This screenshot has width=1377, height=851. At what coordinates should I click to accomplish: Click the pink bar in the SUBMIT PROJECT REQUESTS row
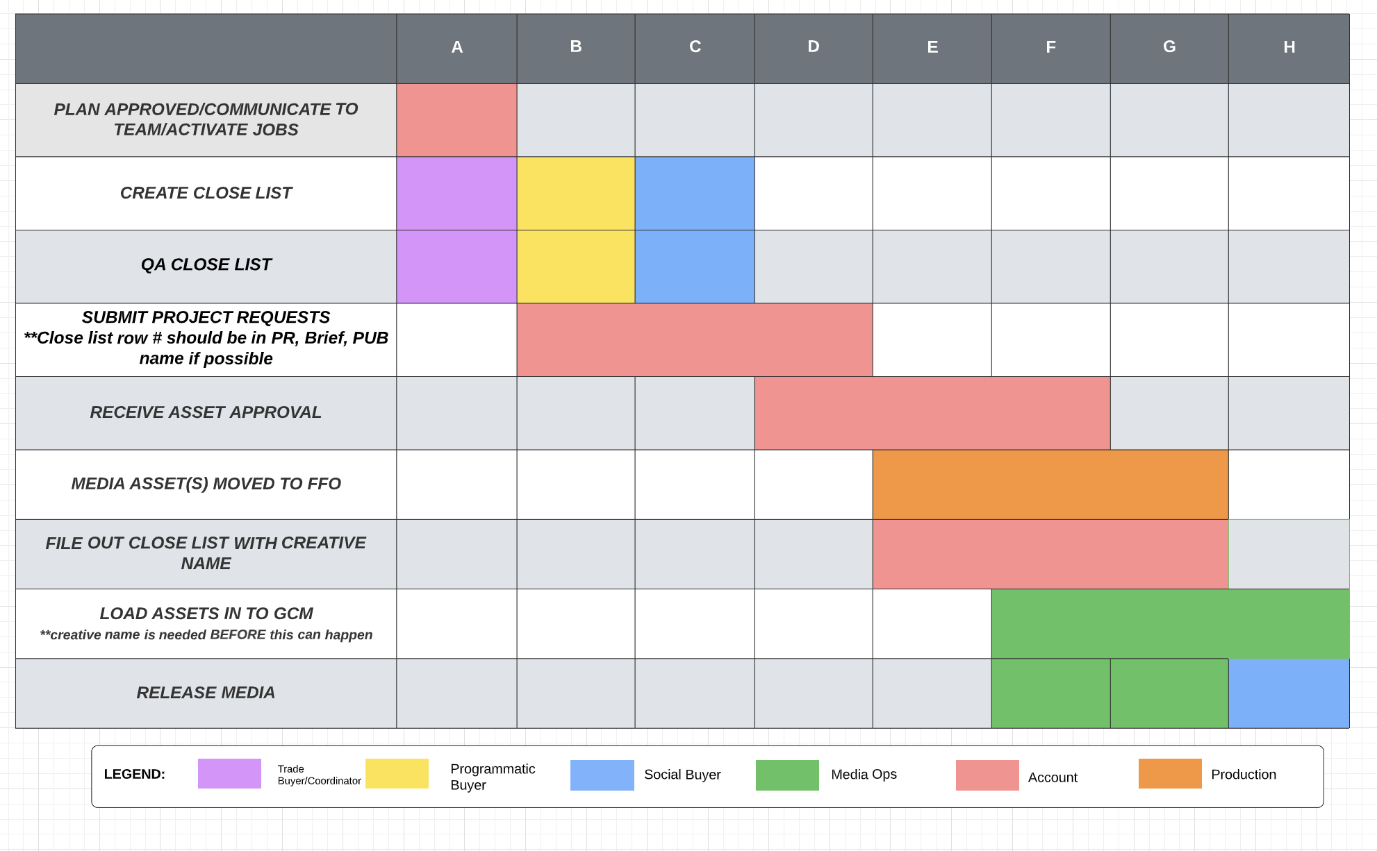(x=694, y=339)
